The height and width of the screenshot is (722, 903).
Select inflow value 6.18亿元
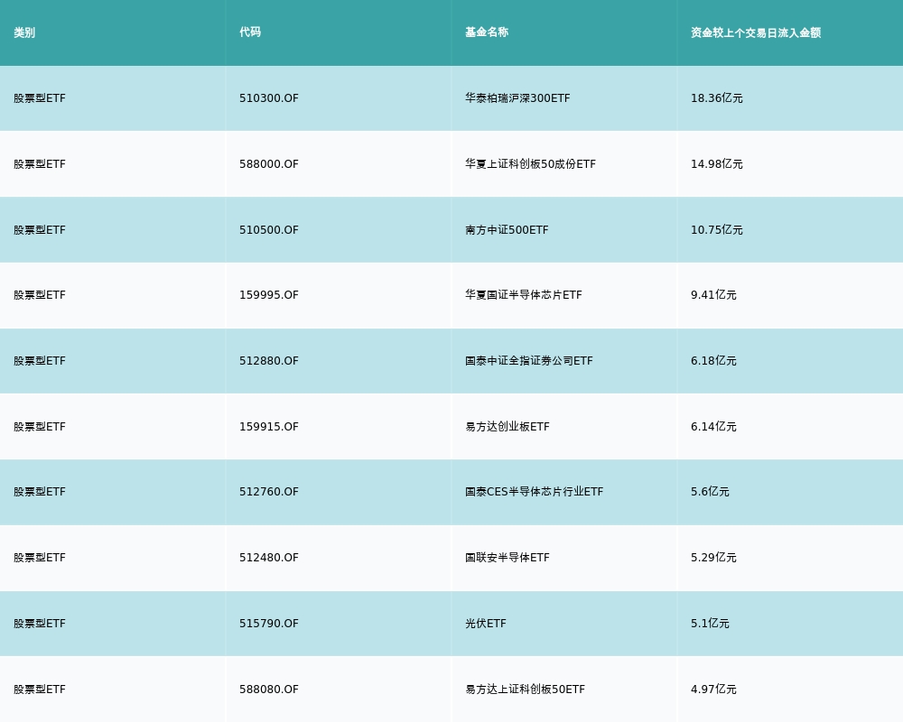click(x=713, y=361)
